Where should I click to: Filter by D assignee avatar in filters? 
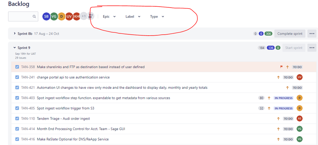tap(62, 17)
